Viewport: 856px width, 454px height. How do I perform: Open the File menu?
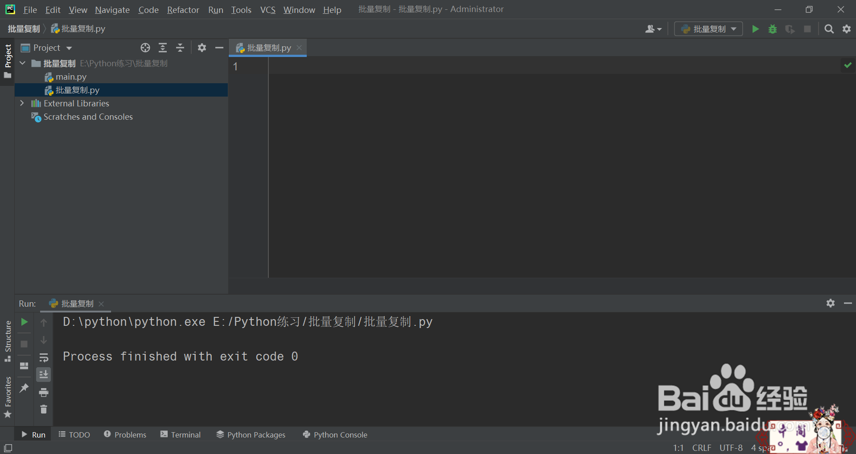coord(30,10)
